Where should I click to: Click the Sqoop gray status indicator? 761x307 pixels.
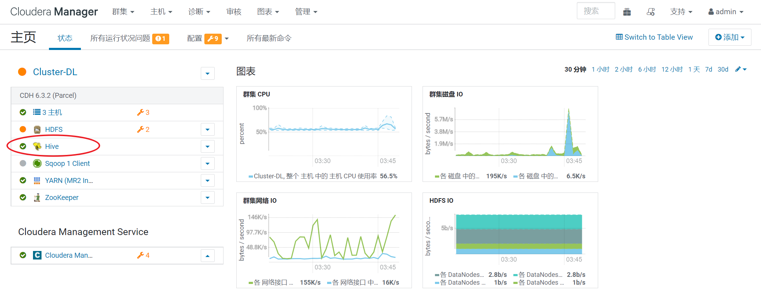coord(23,163)
